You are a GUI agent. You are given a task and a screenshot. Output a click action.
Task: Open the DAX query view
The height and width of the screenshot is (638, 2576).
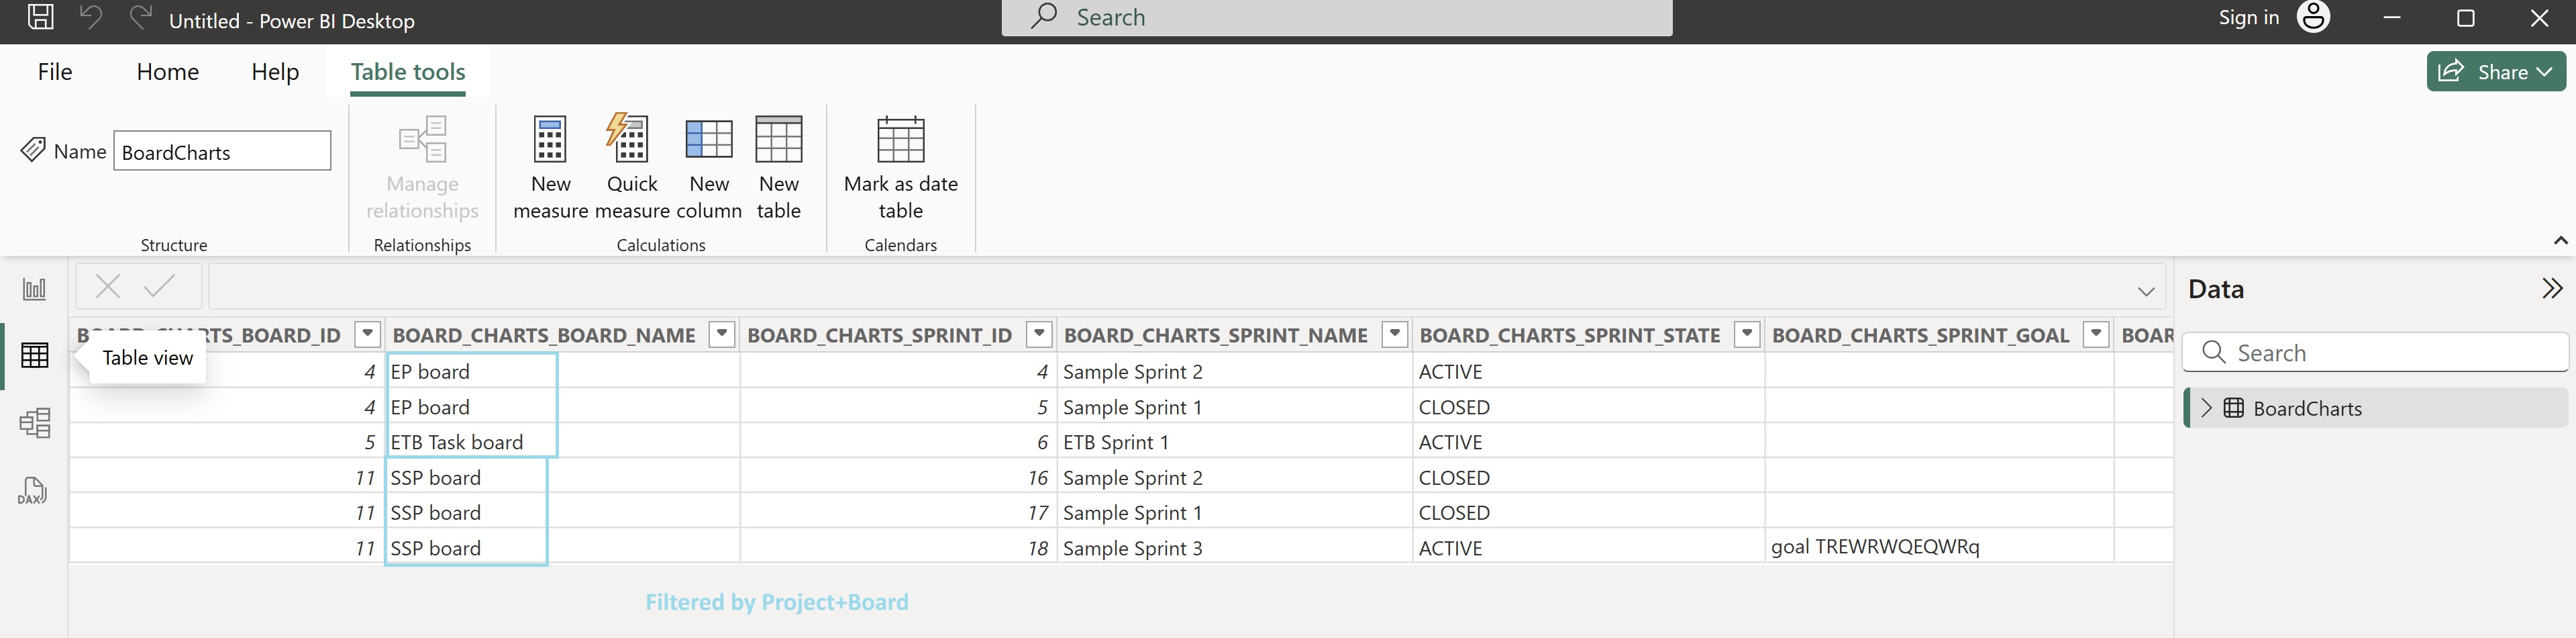(34, 491)
